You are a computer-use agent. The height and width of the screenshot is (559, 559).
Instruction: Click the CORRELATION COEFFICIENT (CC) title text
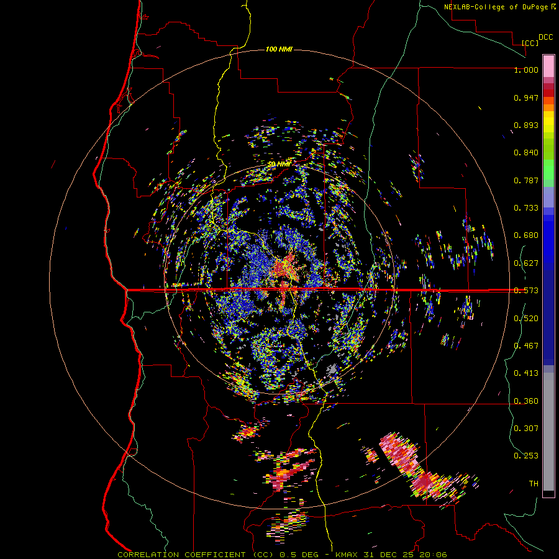click(196, 555)
